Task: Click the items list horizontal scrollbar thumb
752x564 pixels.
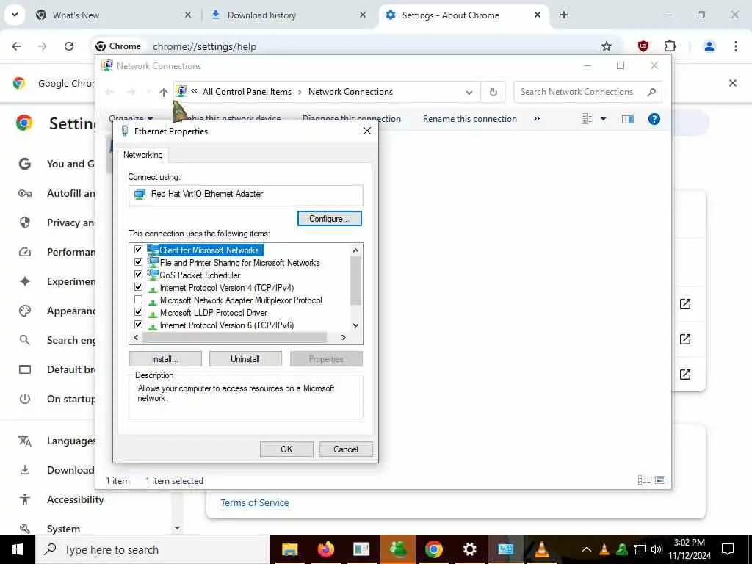Action: coord(235,338)
